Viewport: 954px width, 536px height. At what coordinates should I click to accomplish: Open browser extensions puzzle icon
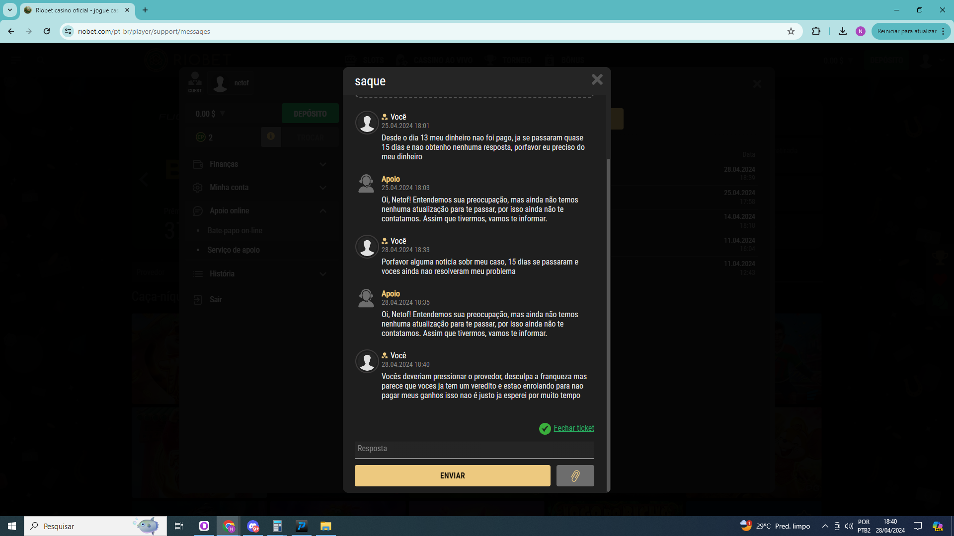pyautogui.click(x=816, y=31)
